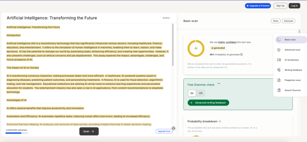Click the Upgrade to Premium button
Screen dimensions: 307x142
tap(258, 6)
